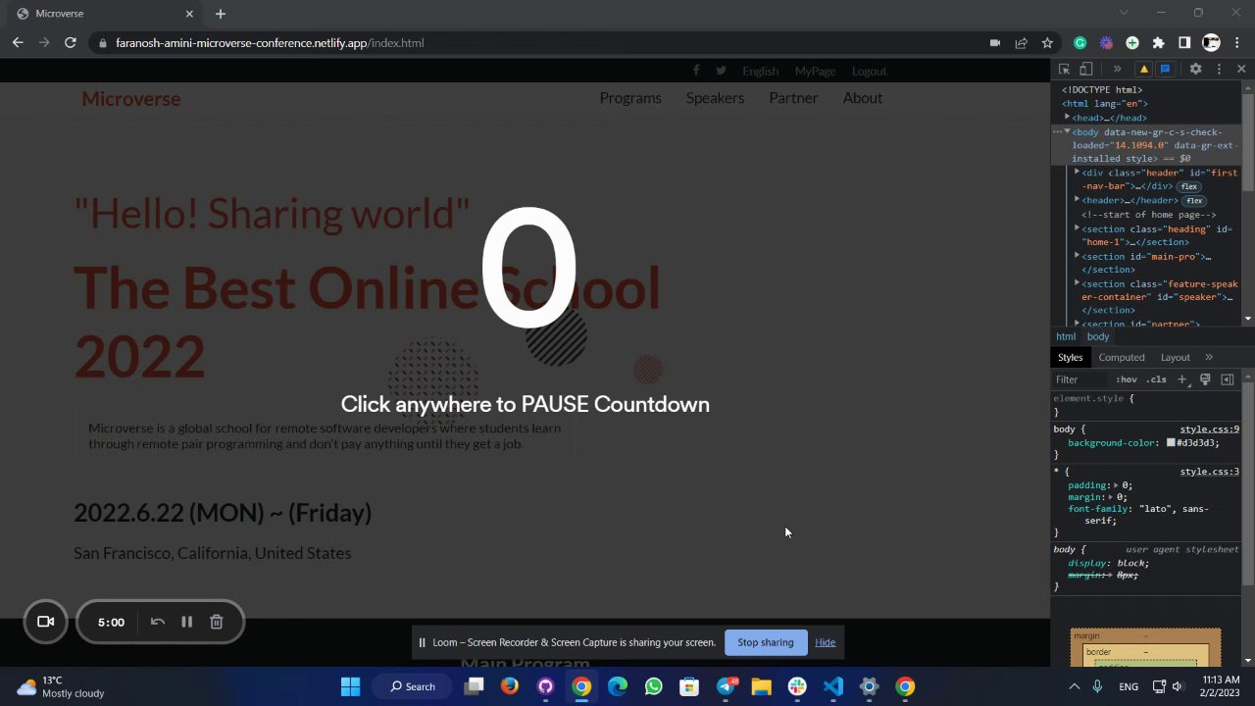Show more DevTools panels via double chevron
This screenshot has width=1255, height=706.
(1117, 70)
